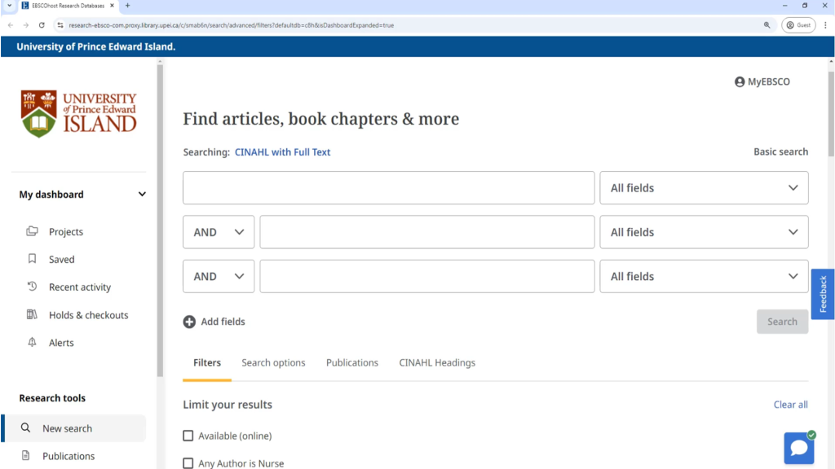
Task: Open the Feedback side tab
Action: click(823, 294)
